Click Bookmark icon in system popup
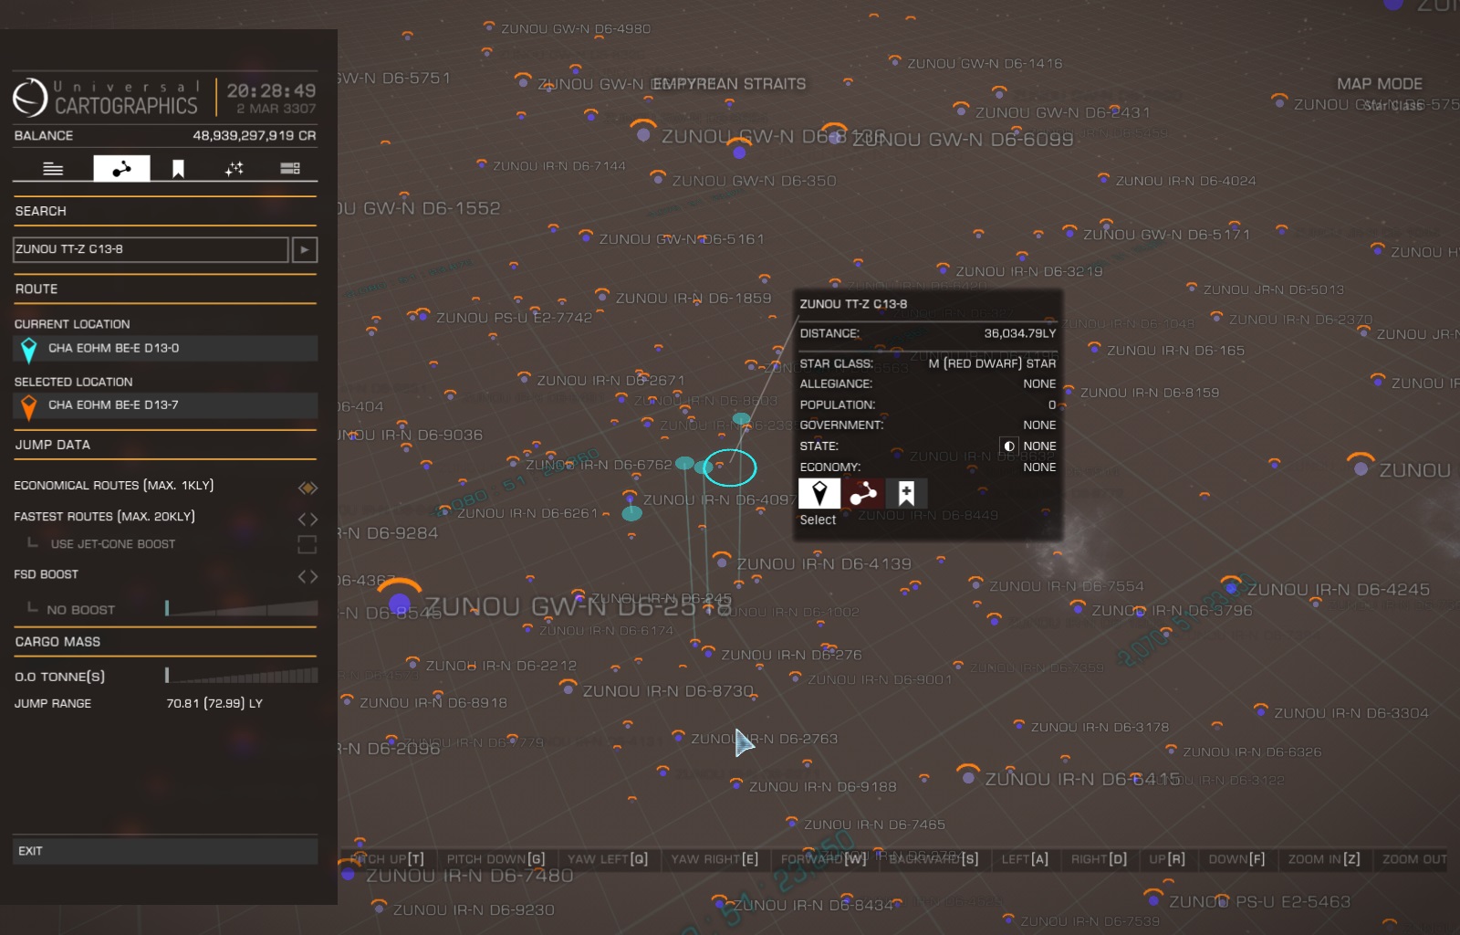The image size is (1460, 935). point(906,493)
